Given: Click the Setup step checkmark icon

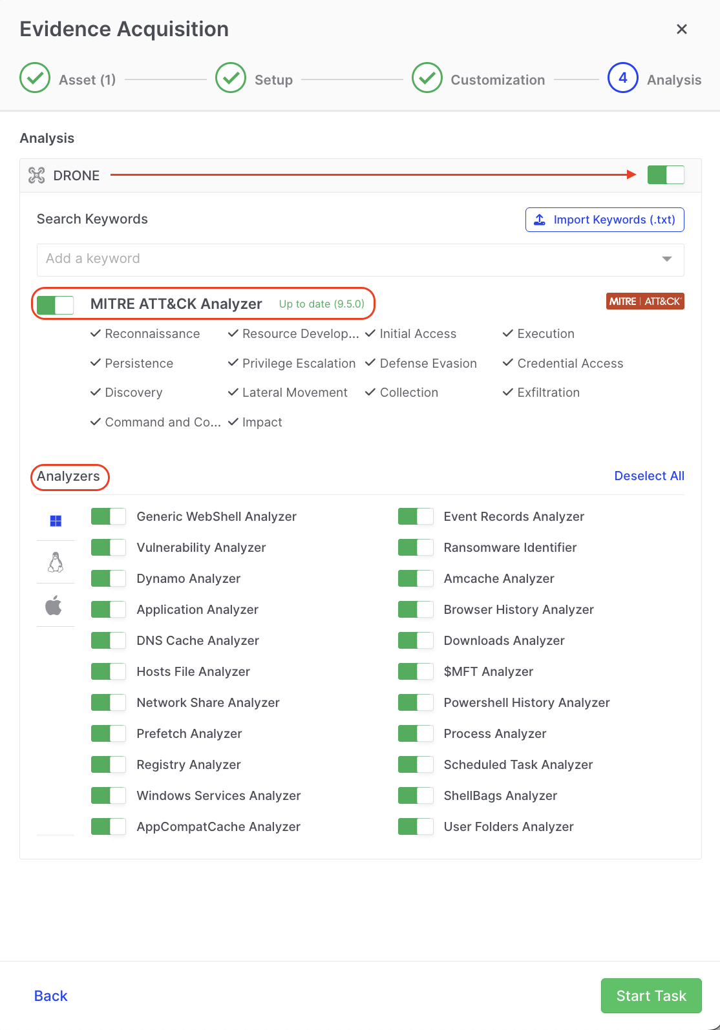Looking at the screenshot, I should click(x=231, y=78).
